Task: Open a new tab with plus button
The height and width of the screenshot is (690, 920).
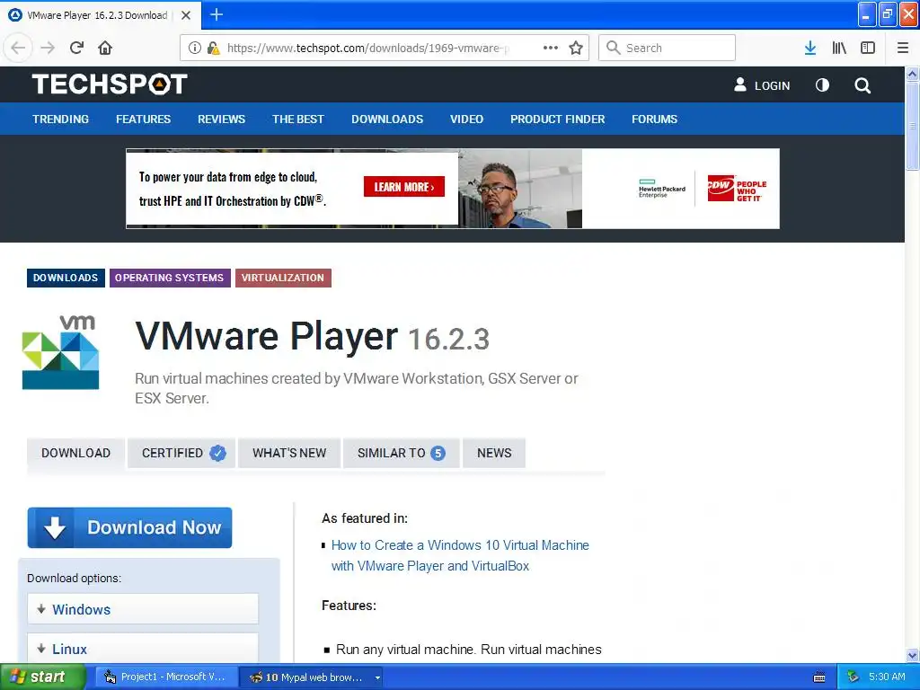Action: click(x=217, y=14)
